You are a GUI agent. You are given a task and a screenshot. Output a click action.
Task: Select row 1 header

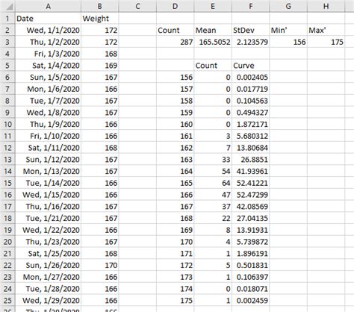[x=7, y=18]
